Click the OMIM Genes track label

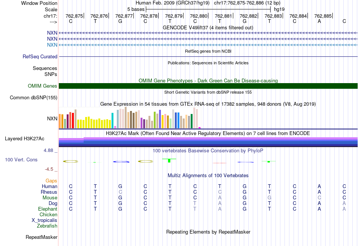point(42,86)
